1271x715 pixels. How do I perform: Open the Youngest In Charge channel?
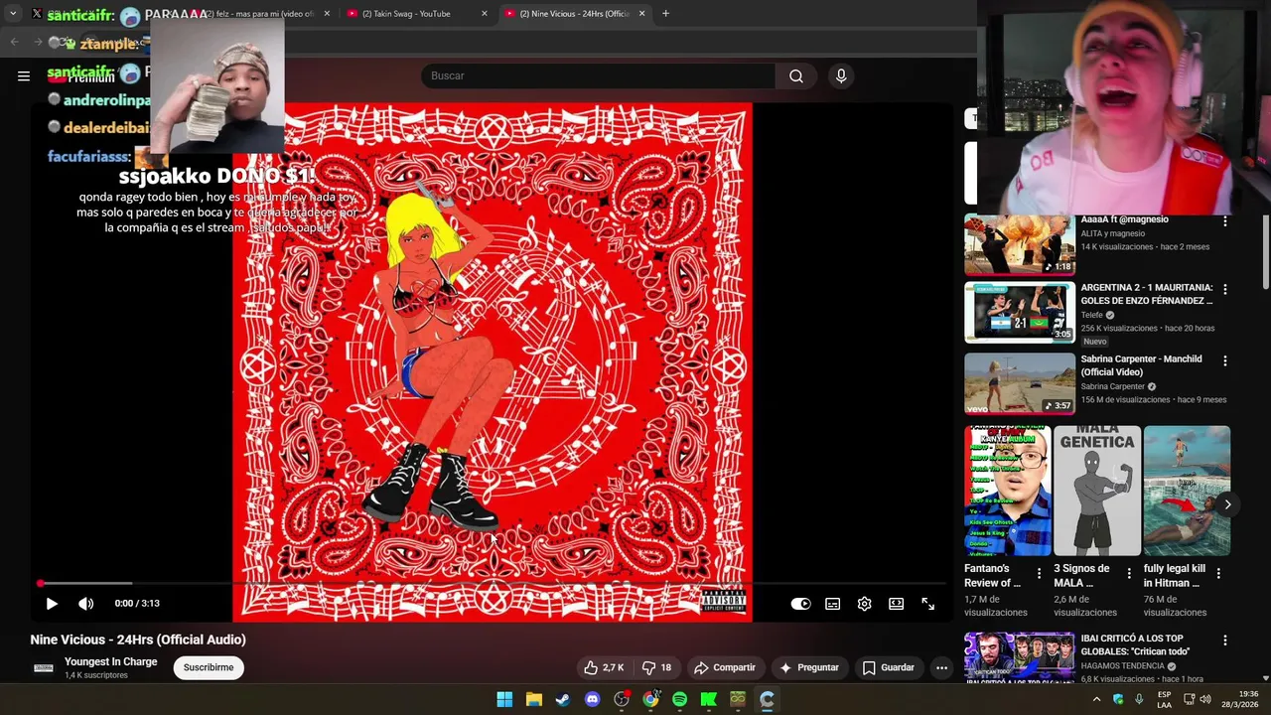110,661
